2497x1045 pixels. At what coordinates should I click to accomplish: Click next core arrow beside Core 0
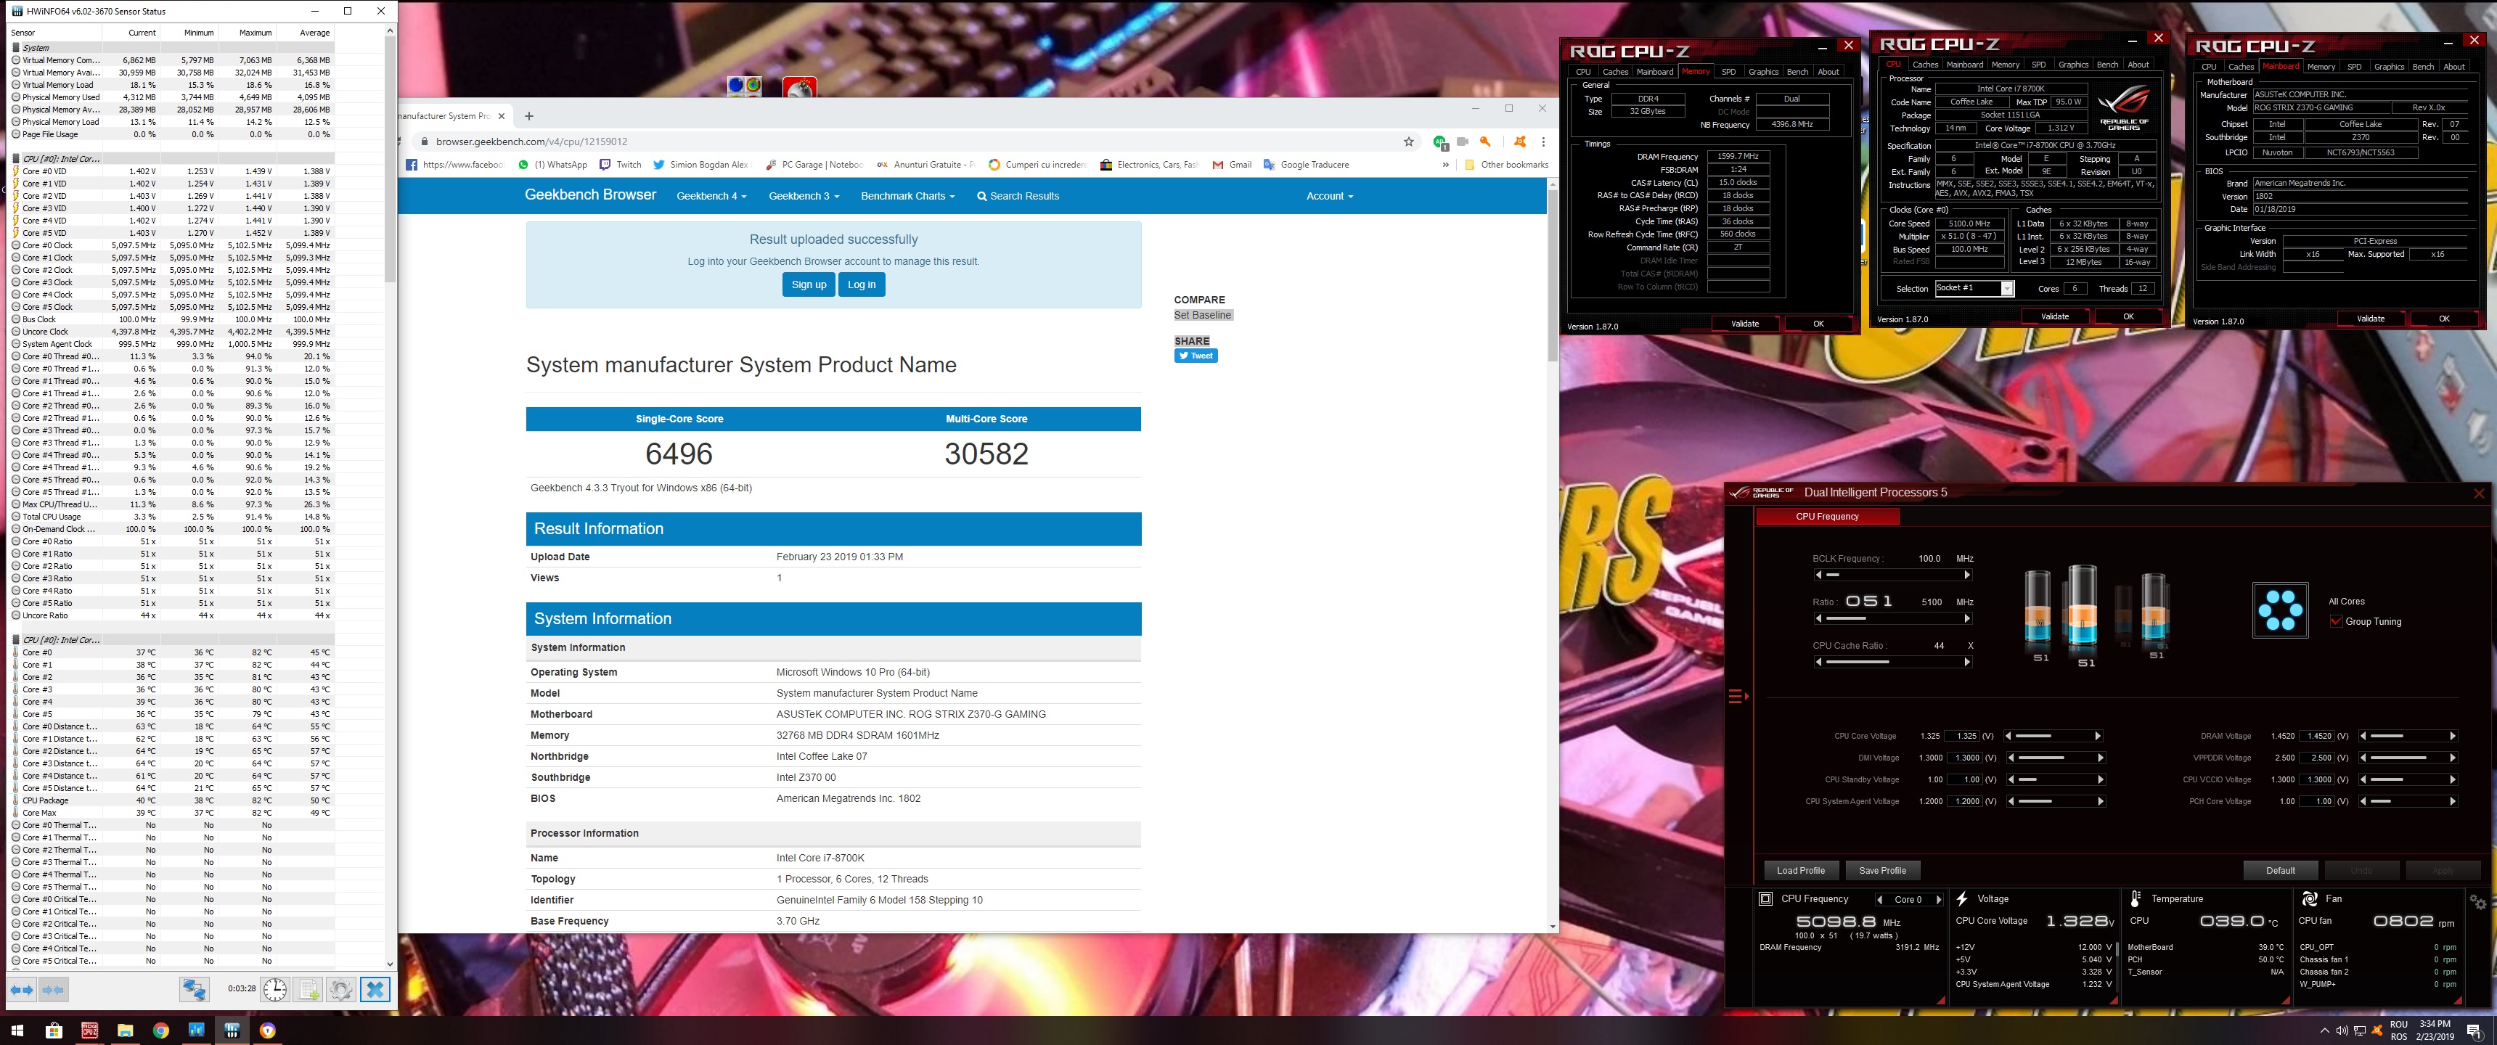coord(1939,900)
